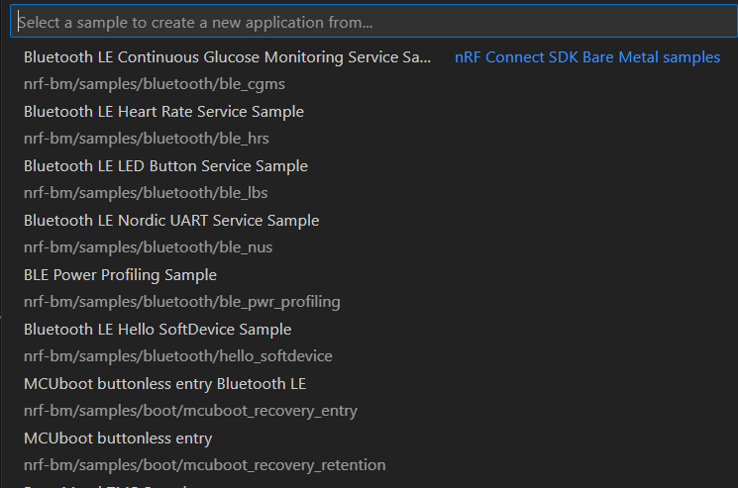Click the mcuboot_recovery_entry sample path
The height and width of the screenshot is (488, 738).
(x=190, y=411)
